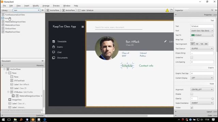Set text alignment to left

pyautogui.click(x=192, y=44)
